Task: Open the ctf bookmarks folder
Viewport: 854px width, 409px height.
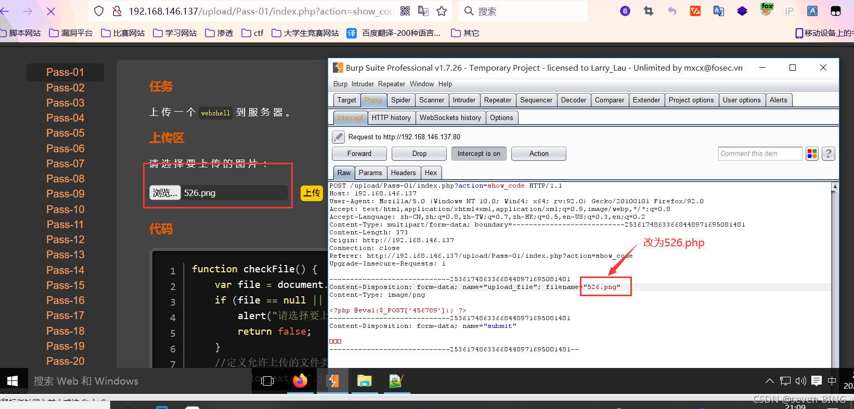Action: [253, 33]
